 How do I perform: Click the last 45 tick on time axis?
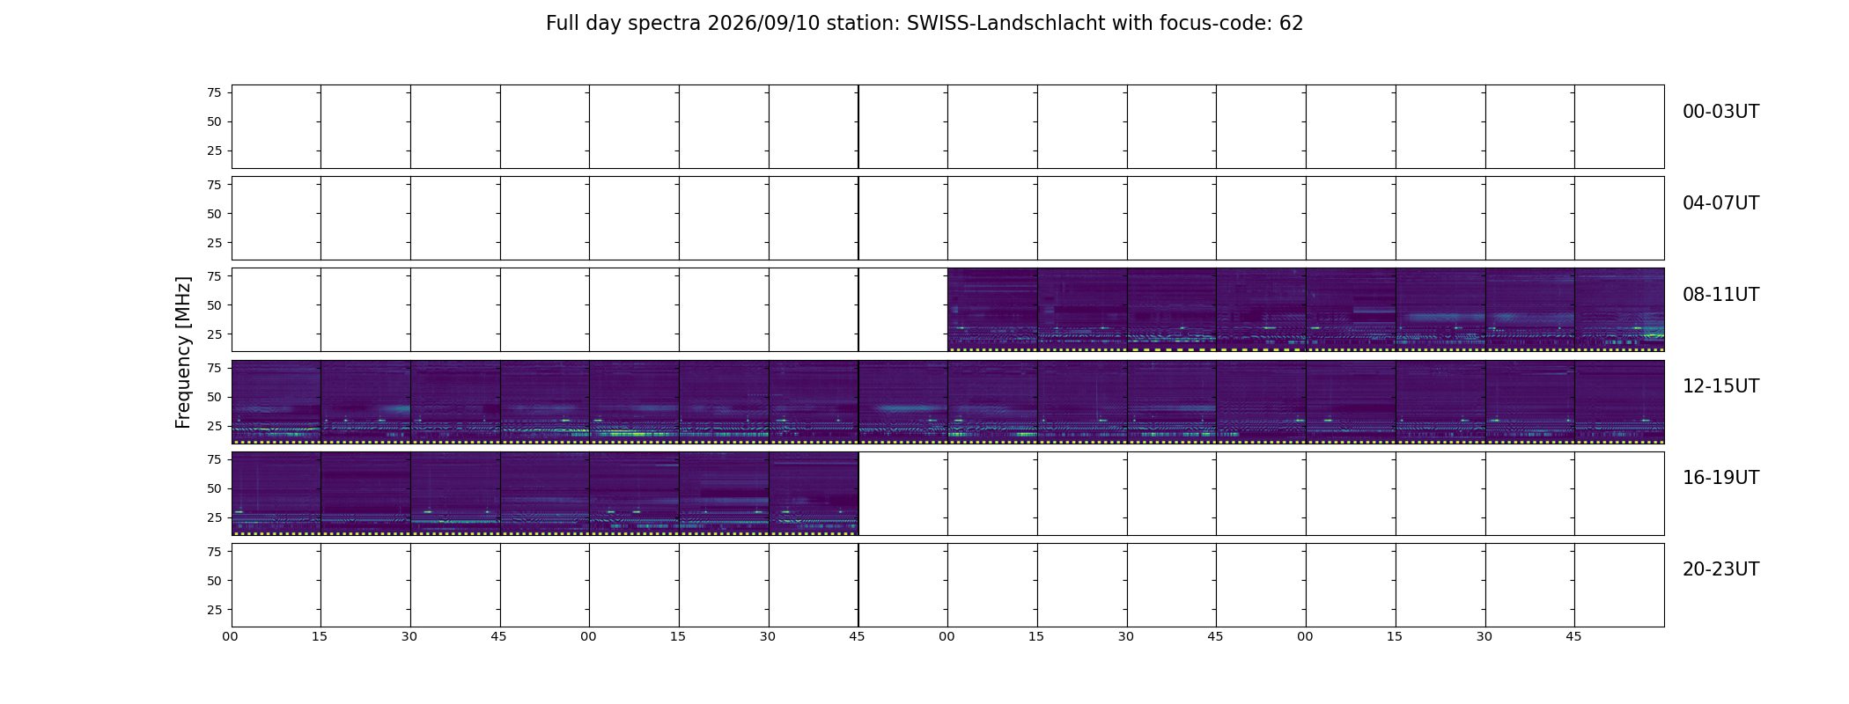click(x=1573, y=636)
